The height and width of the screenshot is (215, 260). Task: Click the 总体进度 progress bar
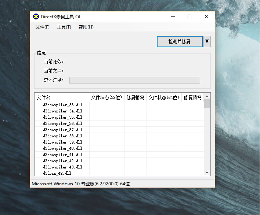pyautogui.click(x=134, y=80)
